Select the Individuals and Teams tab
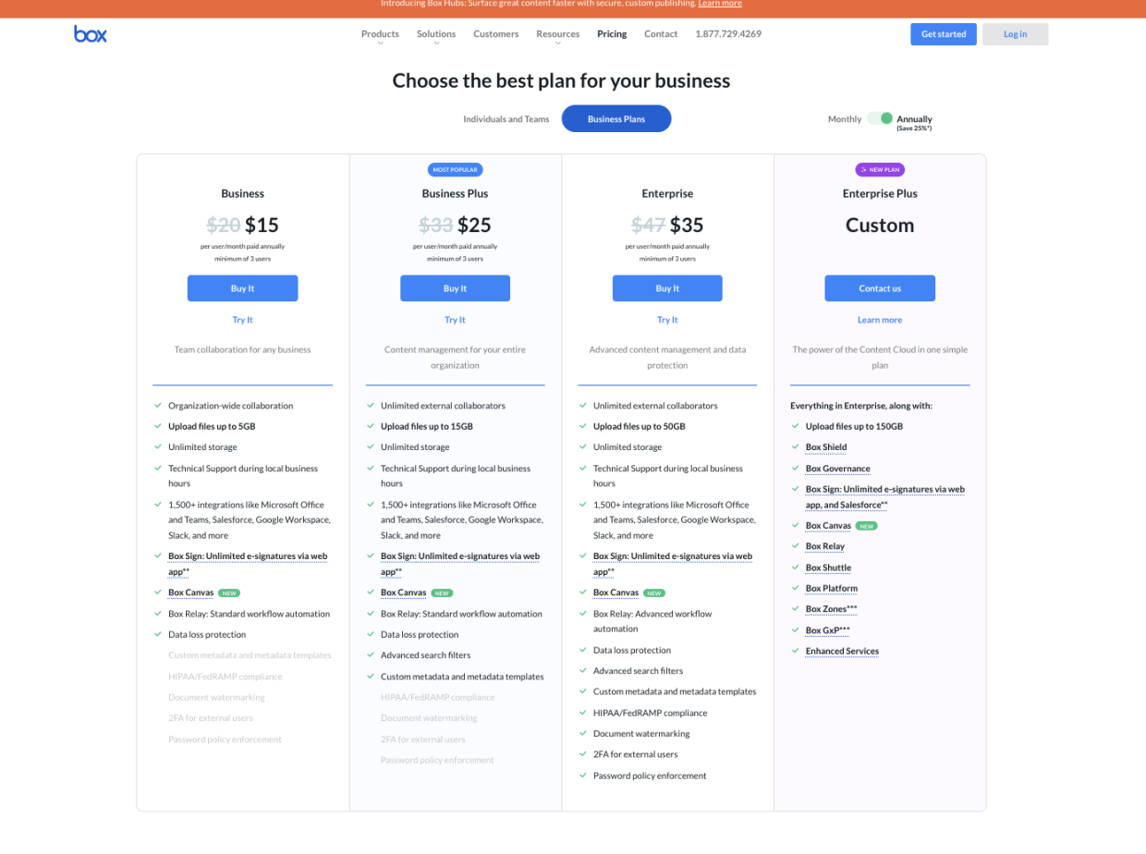This screenshot has width=1146, height=854. 506,118
